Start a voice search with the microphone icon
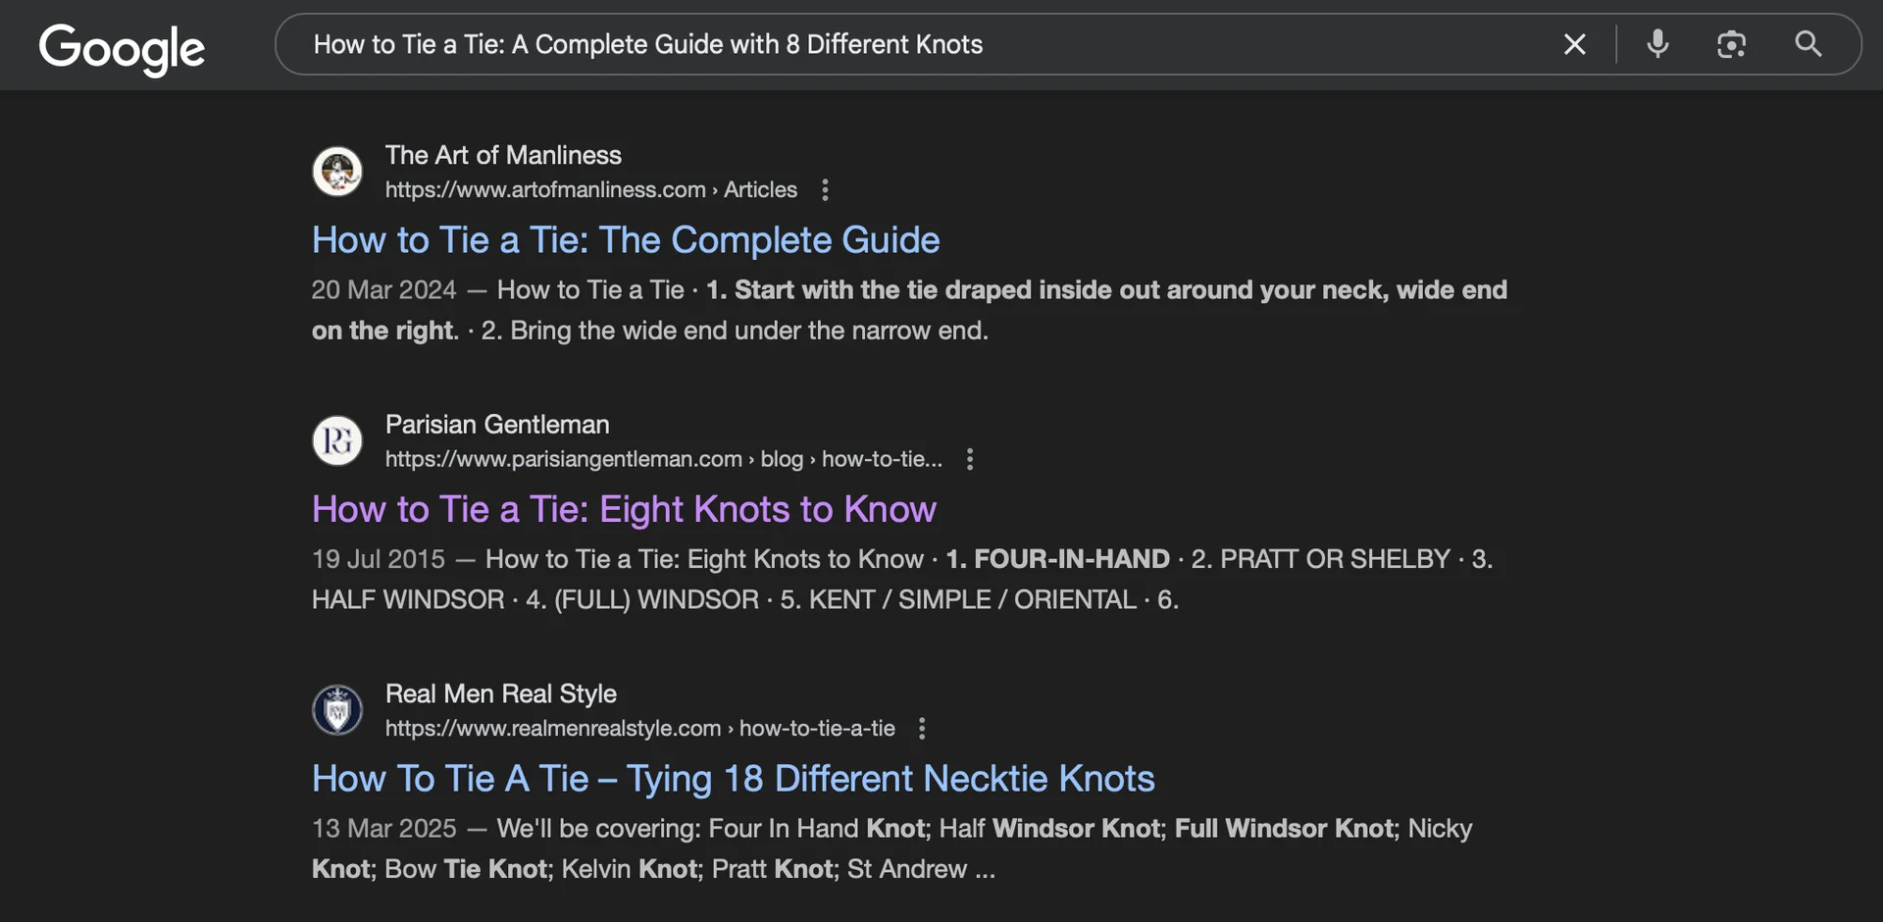 pos(1657,44)
